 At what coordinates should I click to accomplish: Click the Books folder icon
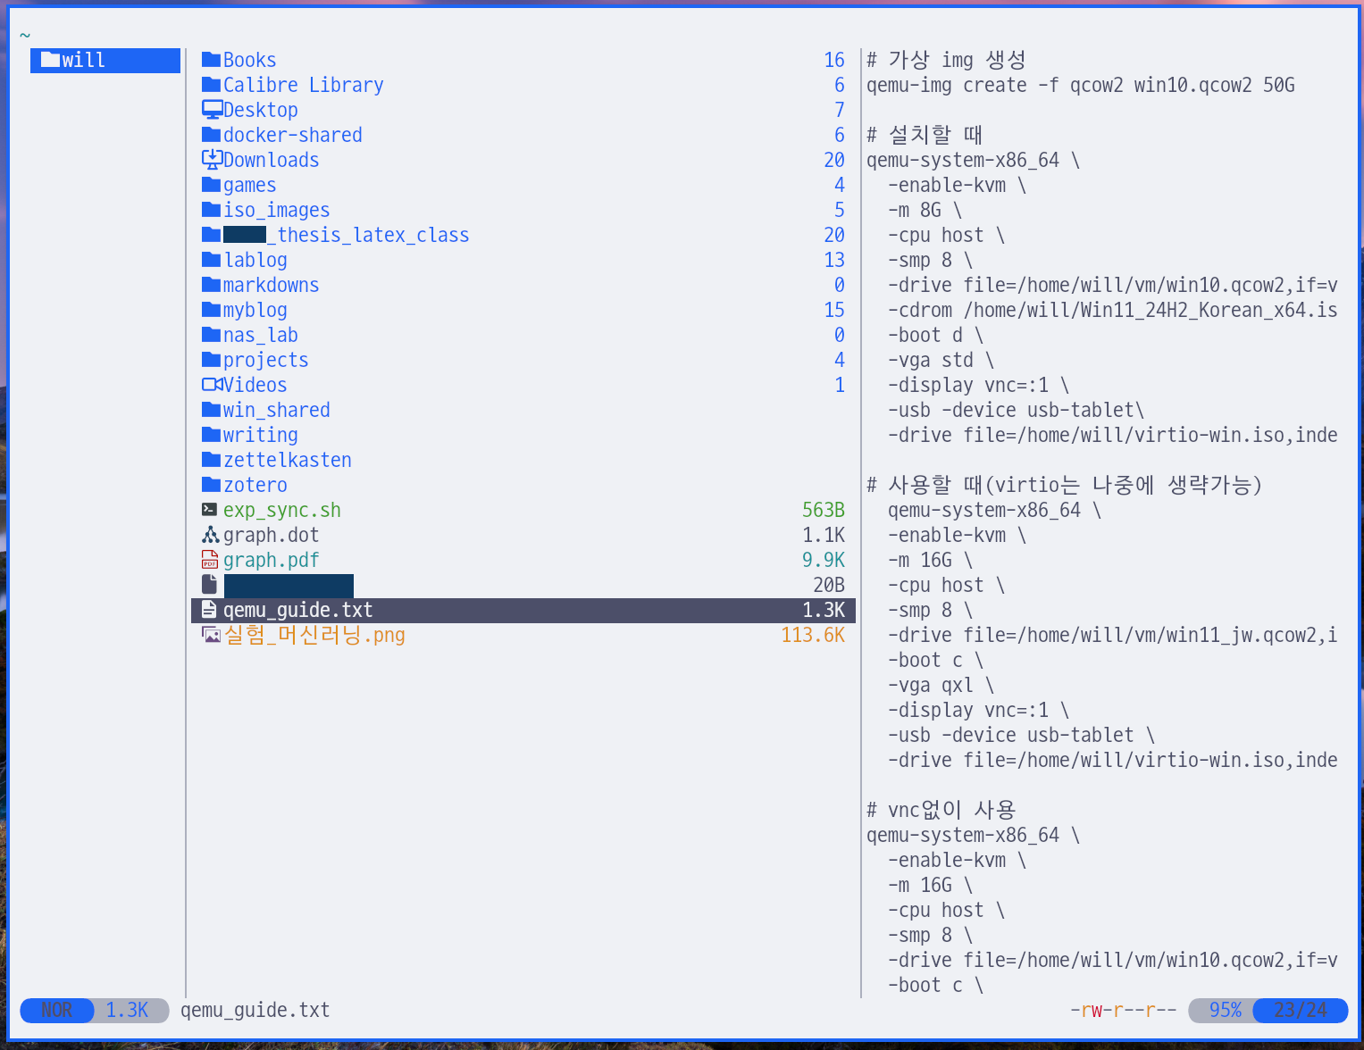coord(211,60)
